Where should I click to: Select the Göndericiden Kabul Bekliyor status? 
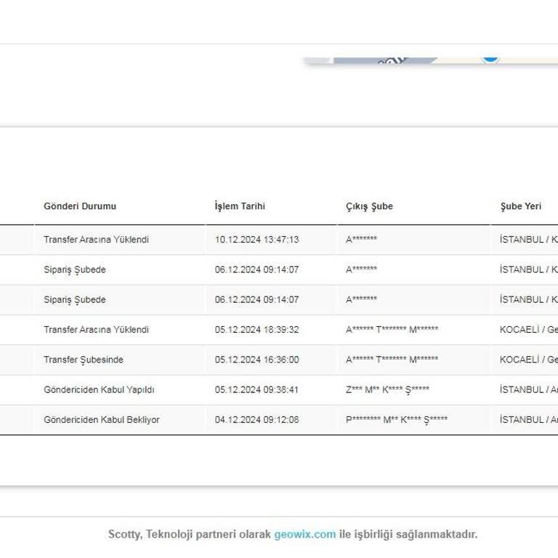point(102,420)
